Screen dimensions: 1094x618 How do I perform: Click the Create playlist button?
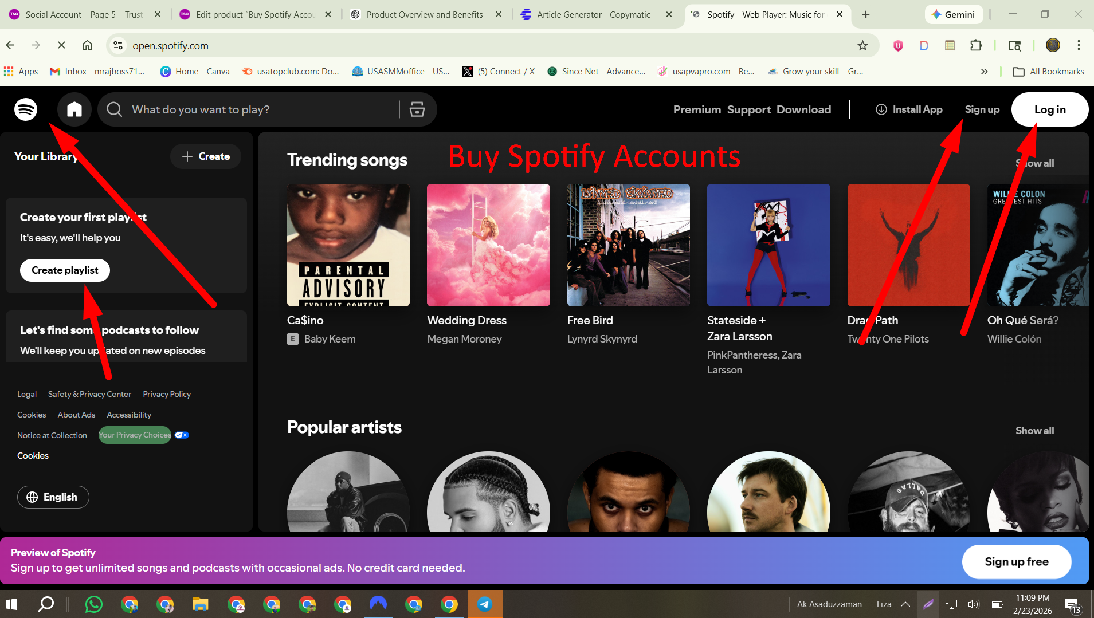pos(65,270)
